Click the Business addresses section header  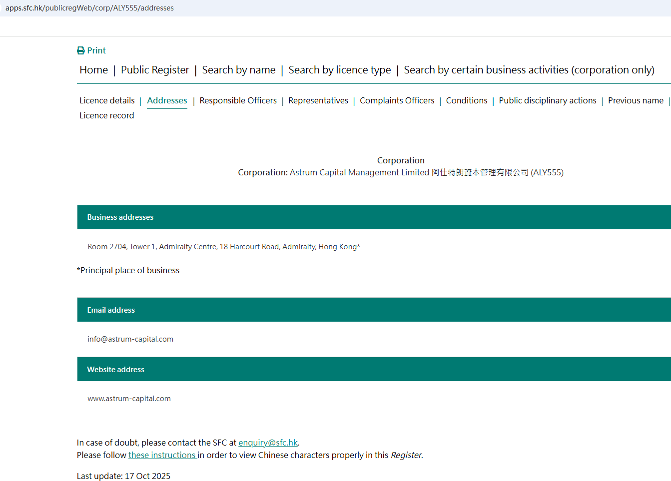374,217
